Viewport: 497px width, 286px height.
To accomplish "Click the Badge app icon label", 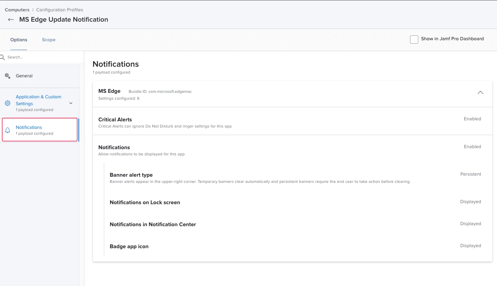I will coord(129,246).
